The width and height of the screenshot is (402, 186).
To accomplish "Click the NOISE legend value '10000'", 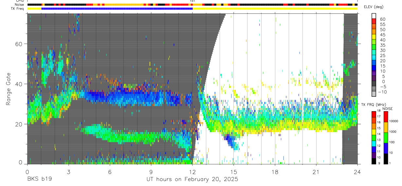I will pyautogui.click(x=394, y=121).
